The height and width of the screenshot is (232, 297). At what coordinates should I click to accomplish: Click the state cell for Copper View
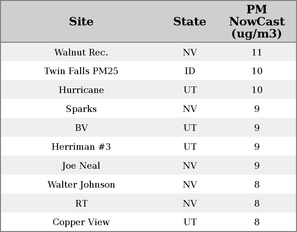coord(190,222)
